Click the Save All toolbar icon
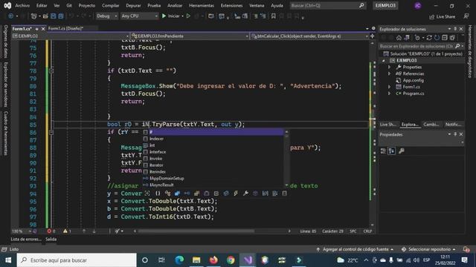This screenshot has height=267, width=476. (x=61, y=16)
